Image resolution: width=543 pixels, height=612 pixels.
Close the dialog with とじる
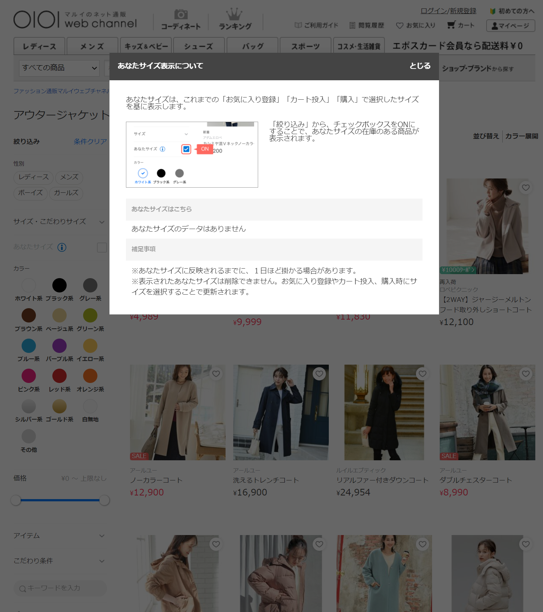(x=420, y=66)
